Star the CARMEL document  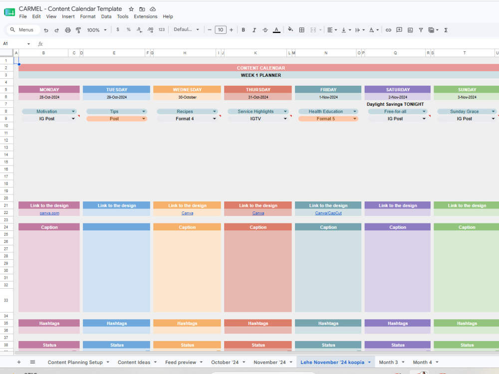point(131,9)
